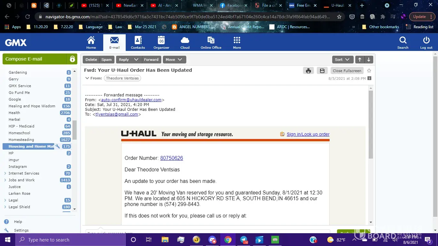Open Contacts from the top navigation

pyautogui.click(x=138, y=43)
